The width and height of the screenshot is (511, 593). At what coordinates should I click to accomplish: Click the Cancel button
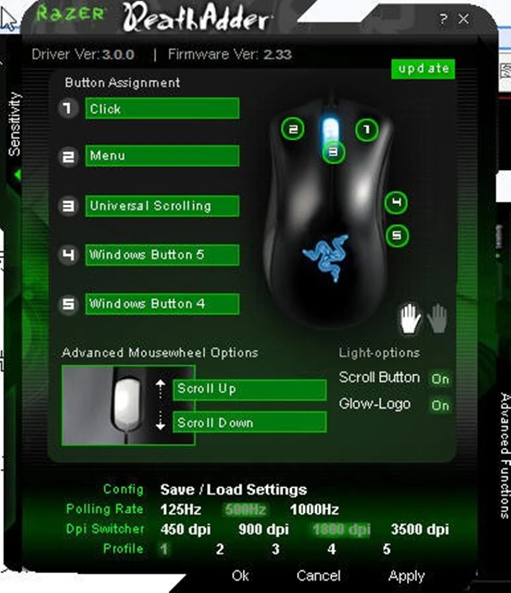(318, 576)
